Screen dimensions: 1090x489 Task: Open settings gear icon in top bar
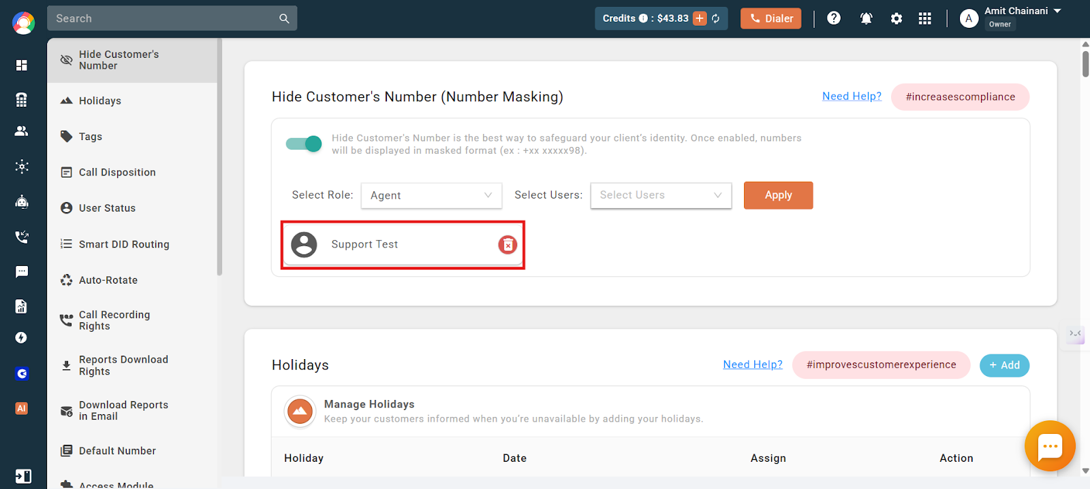pyautogui.click(x=897, y=18)
